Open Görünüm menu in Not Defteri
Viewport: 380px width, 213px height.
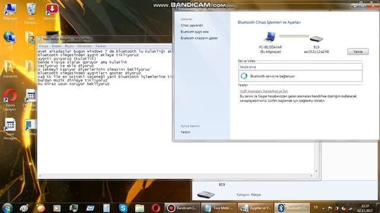point(84,46)
